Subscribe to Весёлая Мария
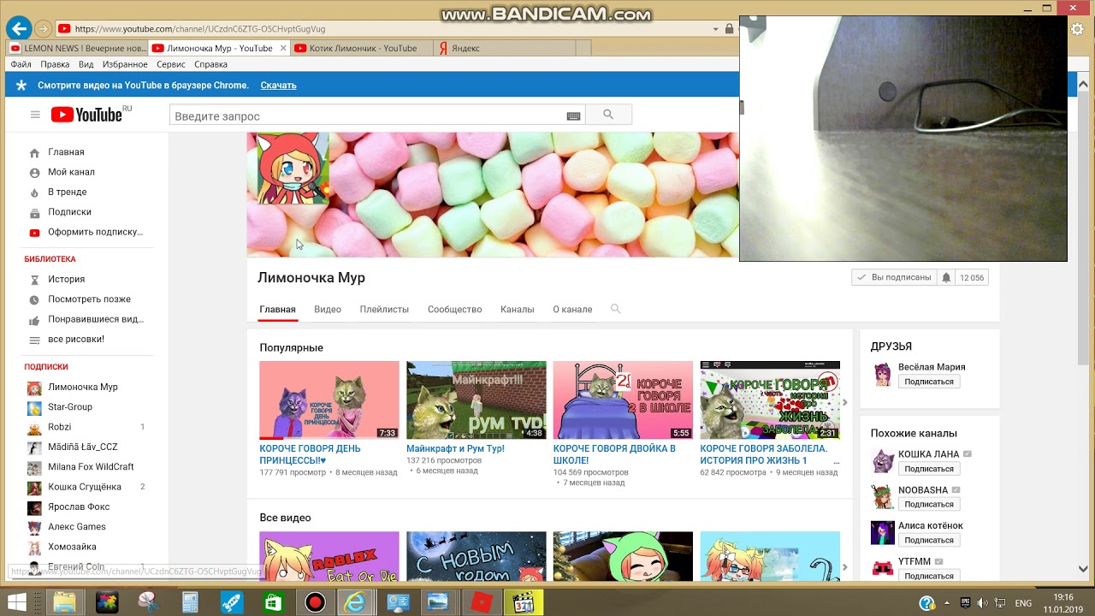 pos(929,382)
